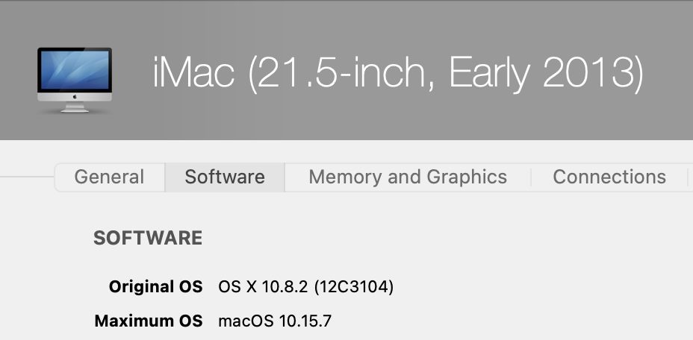Screen dimensions: 693x340
Task: Click the macOS 10.15.7 value
Action: (x=275, y=321)
